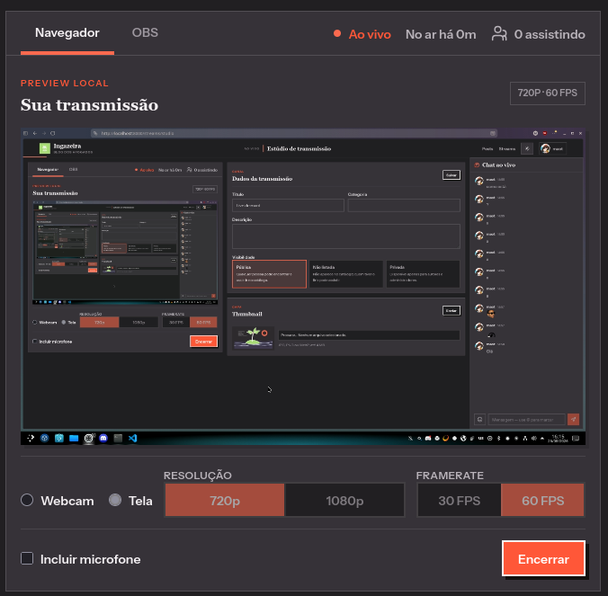Viewport: 608px width, 596px height.
Task: Click the browser reload icon in the preview
Action: point(53,133)
